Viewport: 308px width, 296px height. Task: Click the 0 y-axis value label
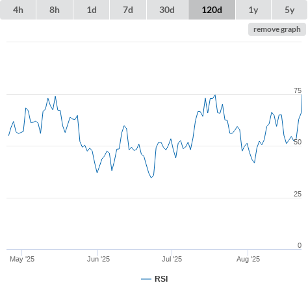(300, 245)
